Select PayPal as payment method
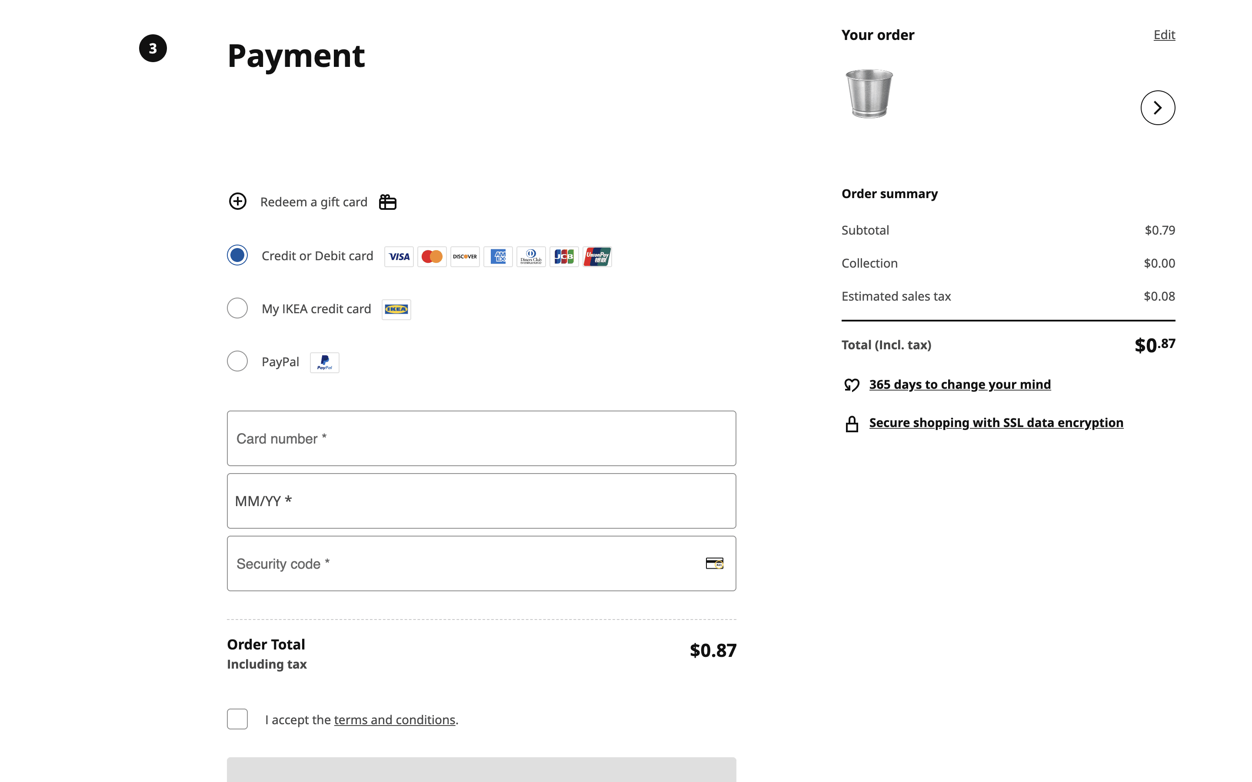The width and height of the screenshot is (1252, 782). (x=237, y=361)
